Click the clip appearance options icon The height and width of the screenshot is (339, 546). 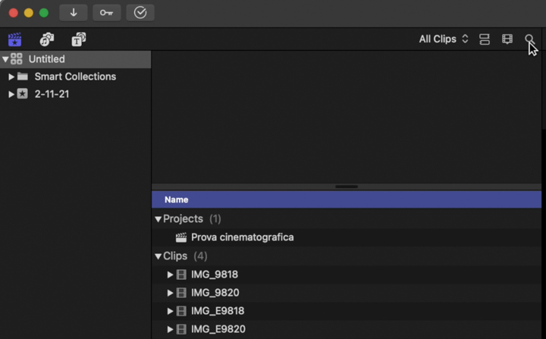(x=485, y=39)
